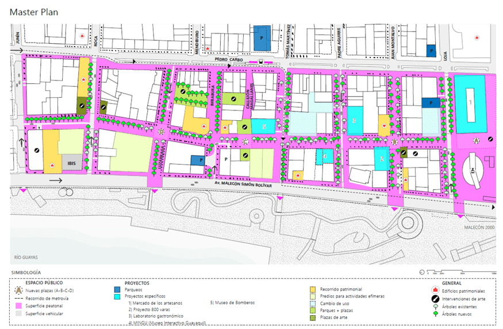Click the north arrow compass icon

423,272
